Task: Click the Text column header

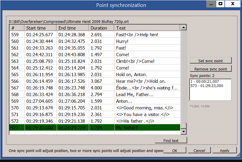Action: tap(147, 28)
